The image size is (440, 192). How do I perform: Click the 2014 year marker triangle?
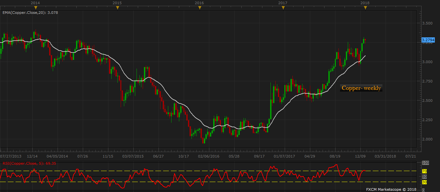tap(35, 8)
